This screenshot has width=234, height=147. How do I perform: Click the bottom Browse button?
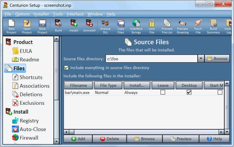pyautogui.click(x=144, y=139)
